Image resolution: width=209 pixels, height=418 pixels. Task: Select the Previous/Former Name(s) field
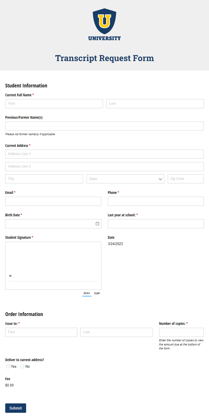click(x=104, y=126)
